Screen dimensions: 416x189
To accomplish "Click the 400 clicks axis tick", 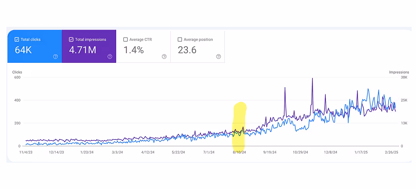I will [x=18, y=100].
